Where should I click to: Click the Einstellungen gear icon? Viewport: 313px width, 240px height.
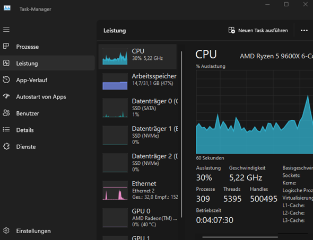[x=6, y=230]
